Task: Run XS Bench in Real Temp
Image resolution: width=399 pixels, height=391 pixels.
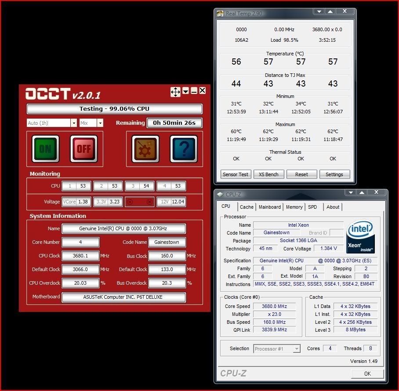Action: pos(269,174)
